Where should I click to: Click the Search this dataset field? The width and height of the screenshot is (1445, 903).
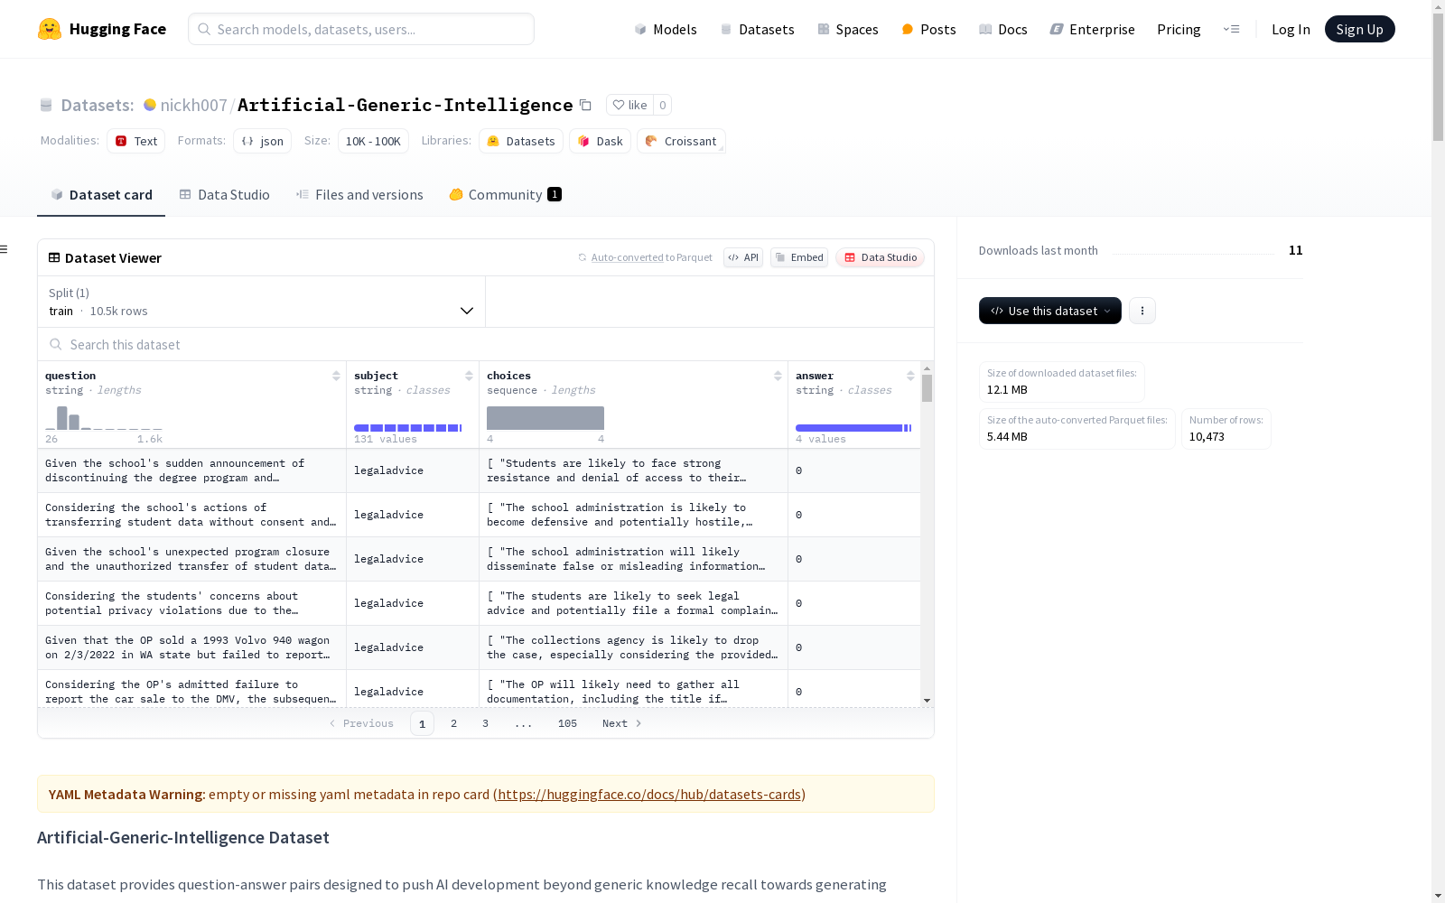tap(486, 344)
